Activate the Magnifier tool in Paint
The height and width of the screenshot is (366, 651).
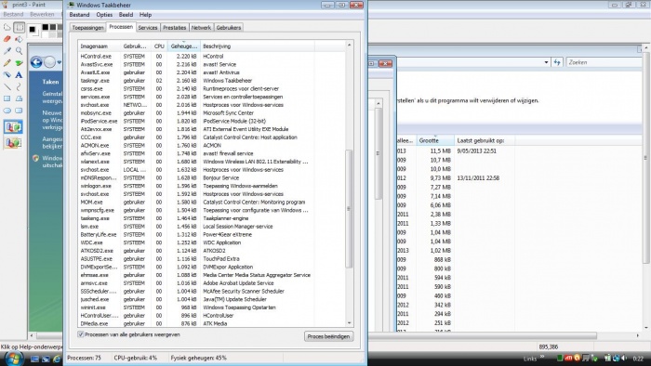tap(19, 51)
